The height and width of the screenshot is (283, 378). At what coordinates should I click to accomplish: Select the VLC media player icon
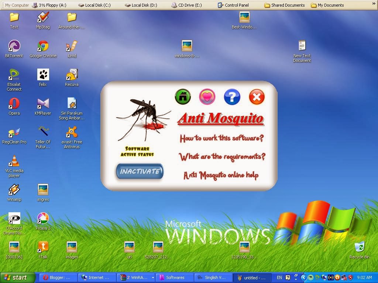tap(14, 166)
